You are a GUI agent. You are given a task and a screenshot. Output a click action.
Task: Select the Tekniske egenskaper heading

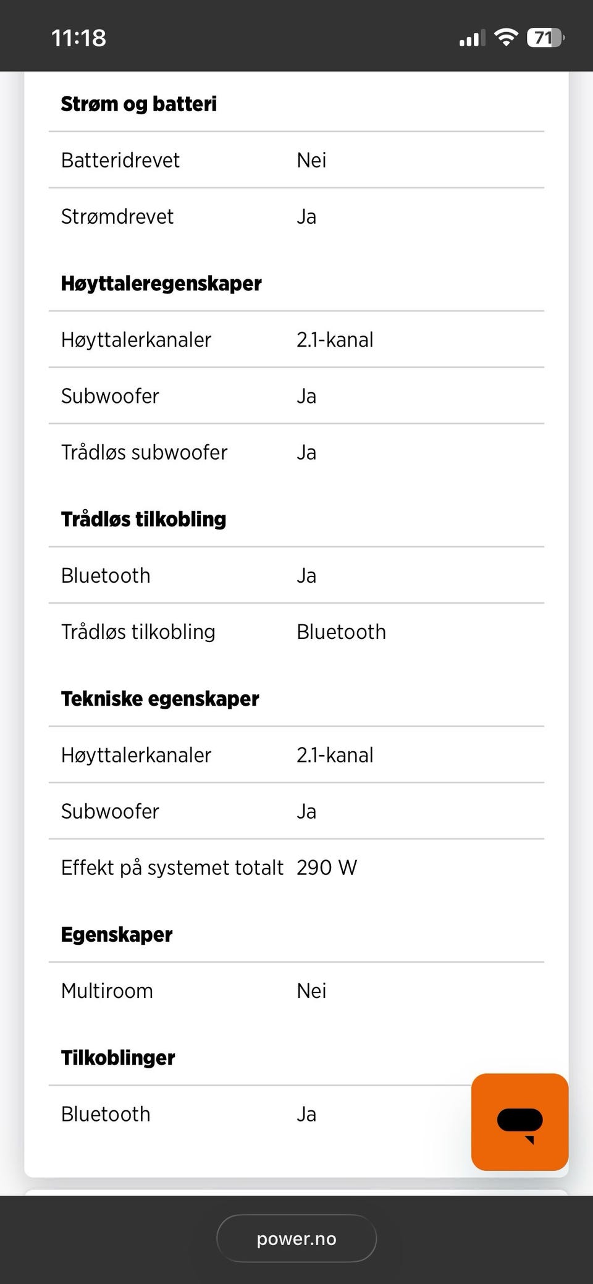point(160,699)
